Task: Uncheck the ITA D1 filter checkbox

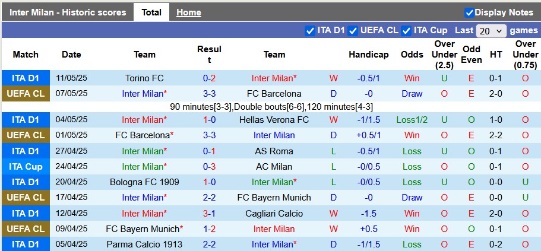Action: pyautogui.click(x=309, y=31)
